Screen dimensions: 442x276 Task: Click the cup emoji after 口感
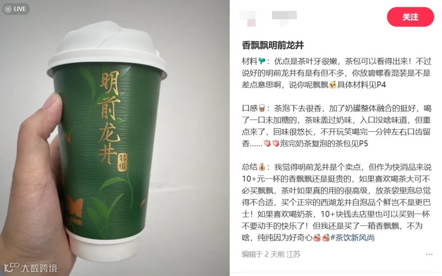[x=262, y=108]
